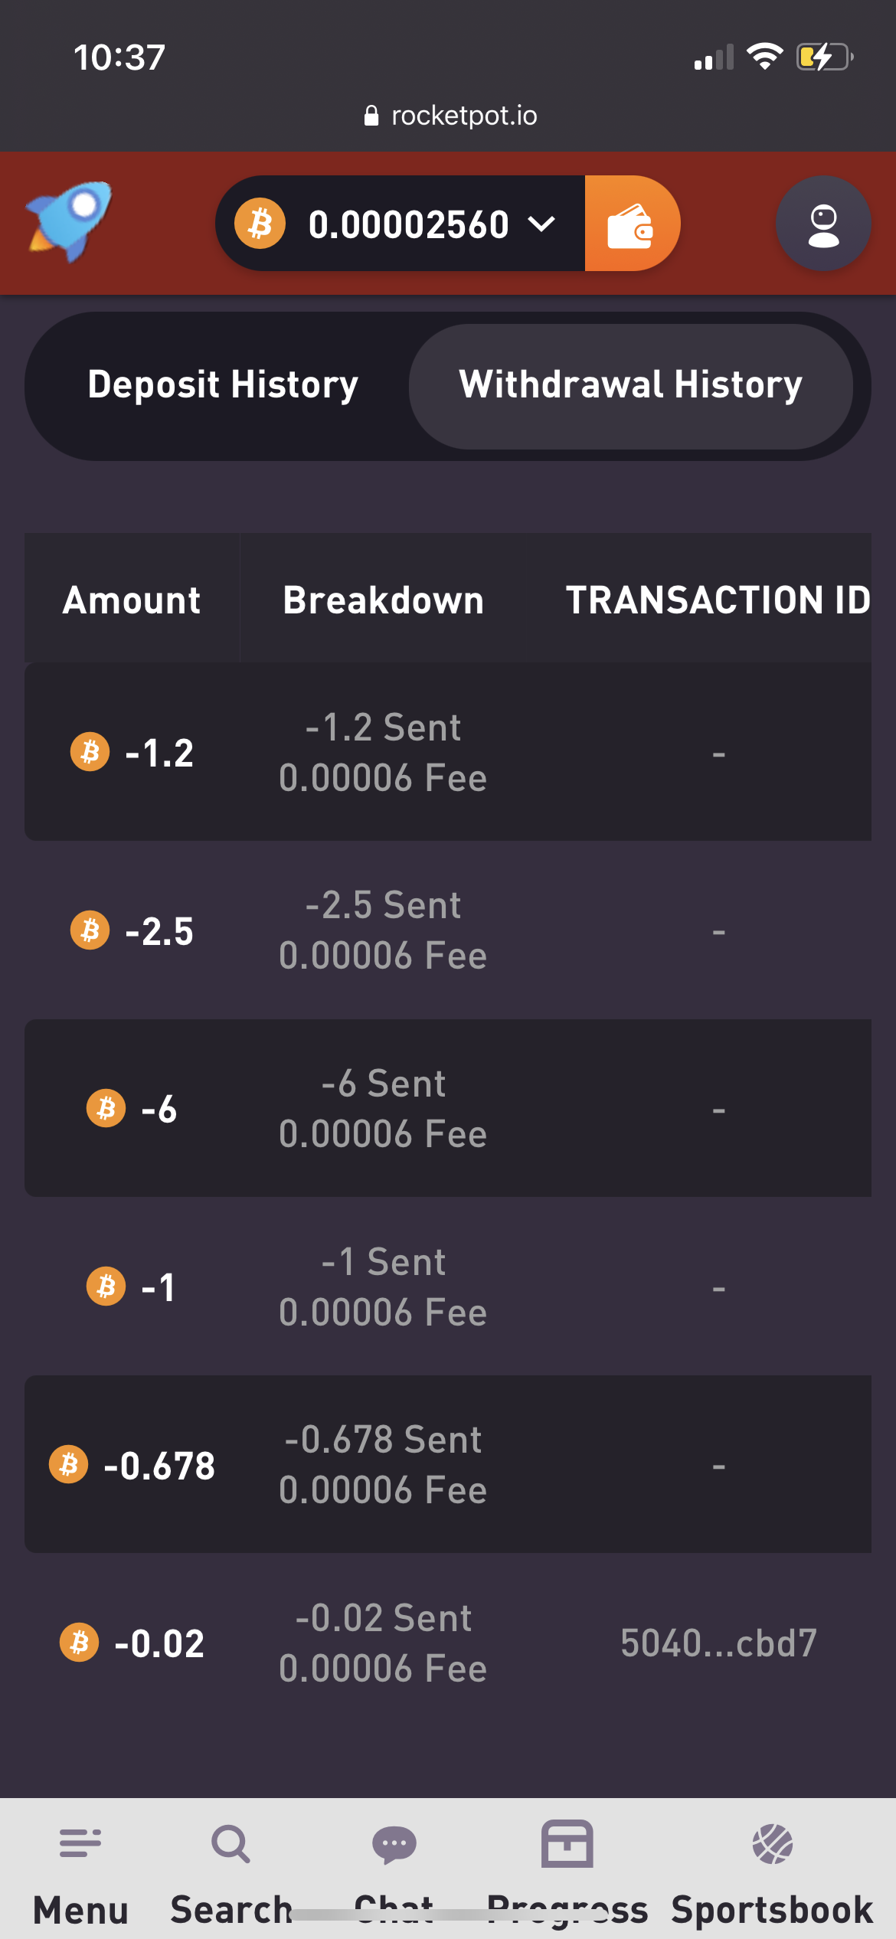Open transaction ID 5040...cbd7
Viewport: 896px width, 1939px height.
point(718,1643)
